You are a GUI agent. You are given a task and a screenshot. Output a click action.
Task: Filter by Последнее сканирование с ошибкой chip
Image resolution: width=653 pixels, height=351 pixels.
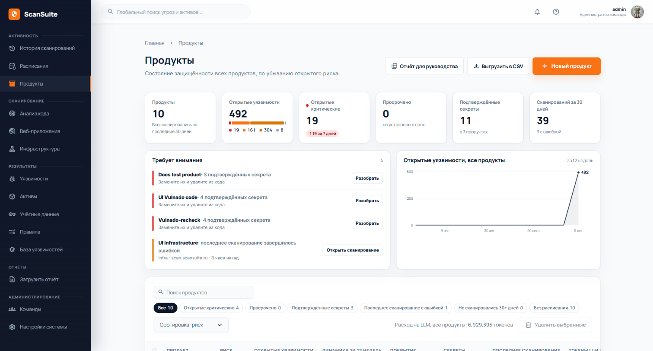(406, 308)
